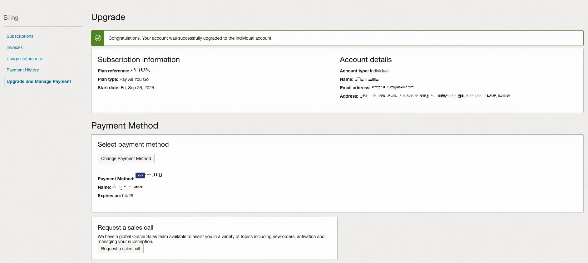Click the Subscription information heading
The height and width of the screenshot is (263, 588).
click(139, 60)
